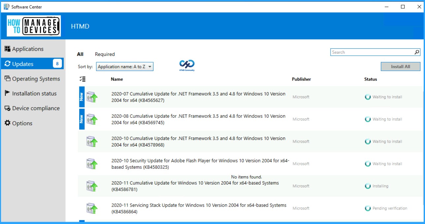Click the New badge on KB4569745
This screenshot has height=224, width=425.
pyautogui.click(x=82, y=119)
